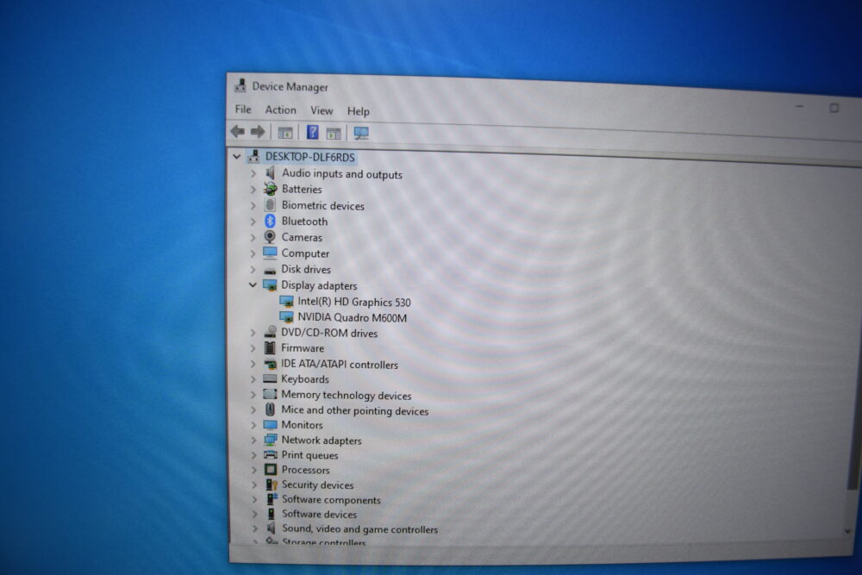Screen dimensions: 862x575
Task: Click the Firmware category icon
Action: (x=270, y=347)
